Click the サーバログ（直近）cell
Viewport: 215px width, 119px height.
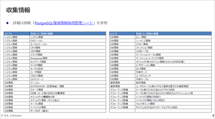tap(68, 111)
